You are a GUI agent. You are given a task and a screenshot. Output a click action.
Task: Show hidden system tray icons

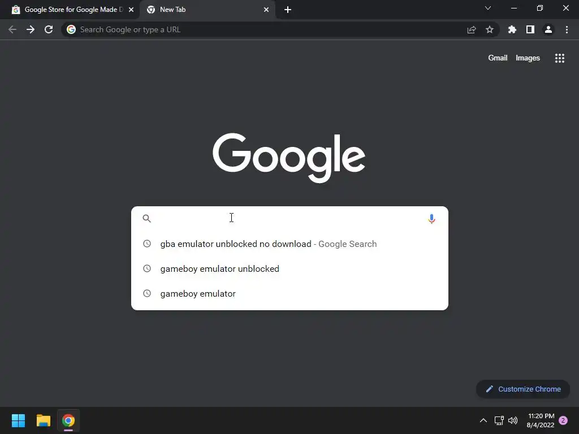pyautogui.click(x=483, y=420)
